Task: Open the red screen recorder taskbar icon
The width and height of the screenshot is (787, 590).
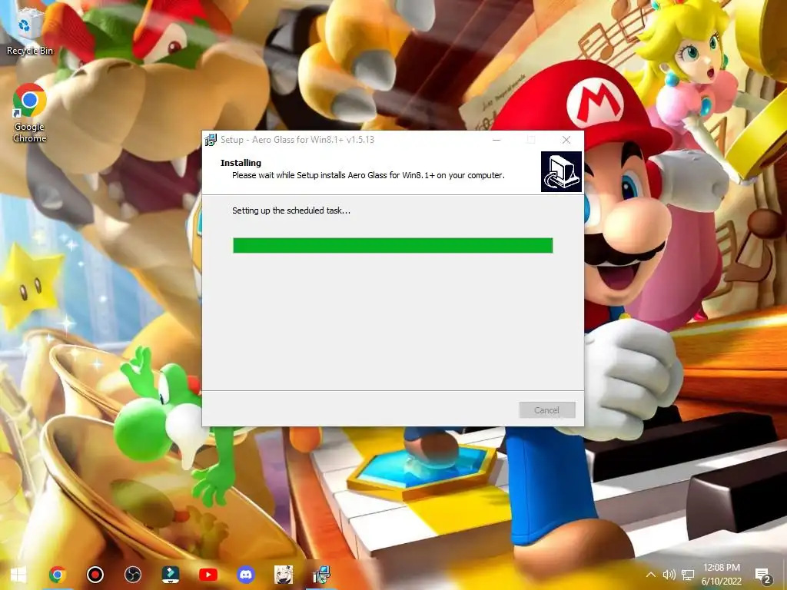Action: click(95, 575)
